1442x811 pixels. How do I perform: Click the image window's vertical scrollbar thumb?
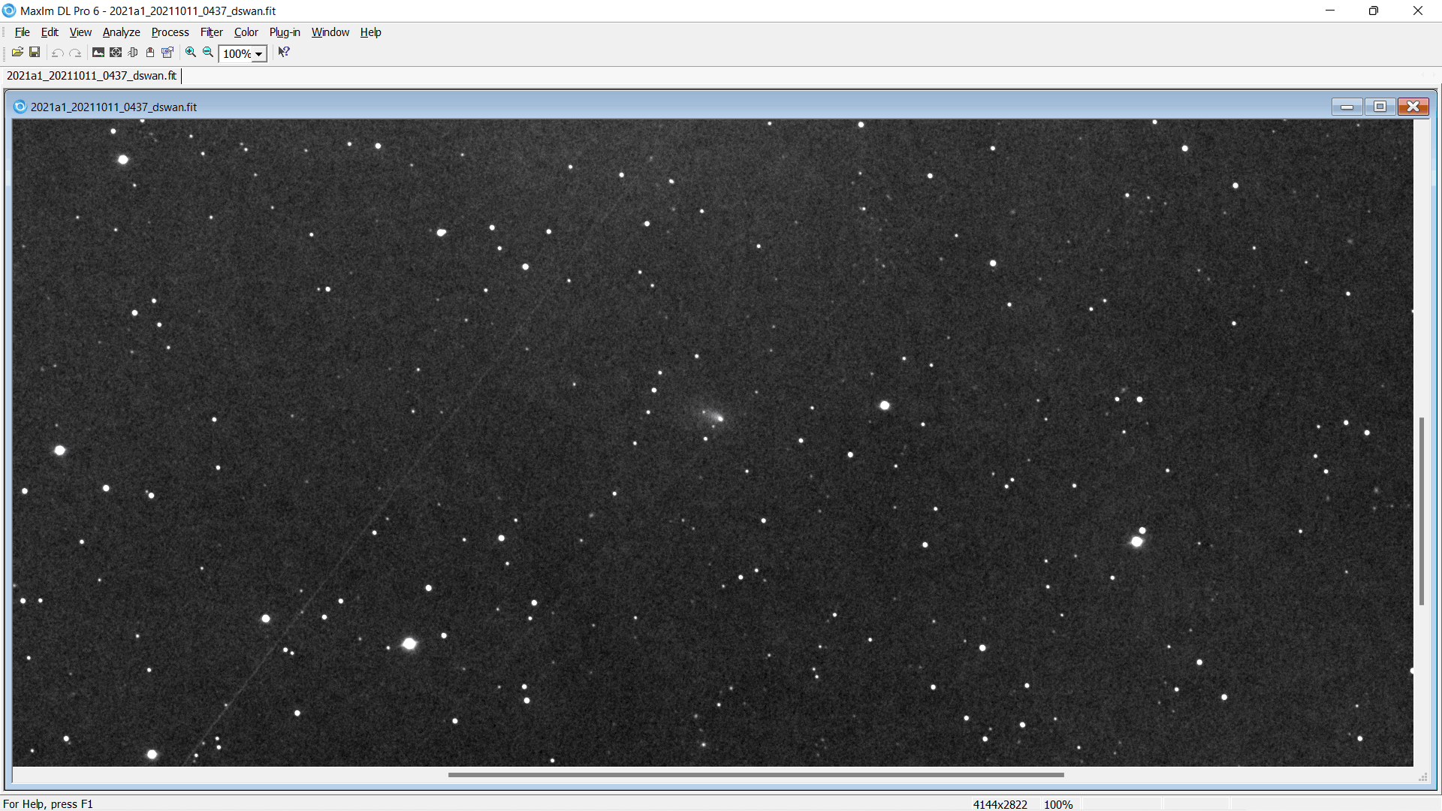[1422, 511]
